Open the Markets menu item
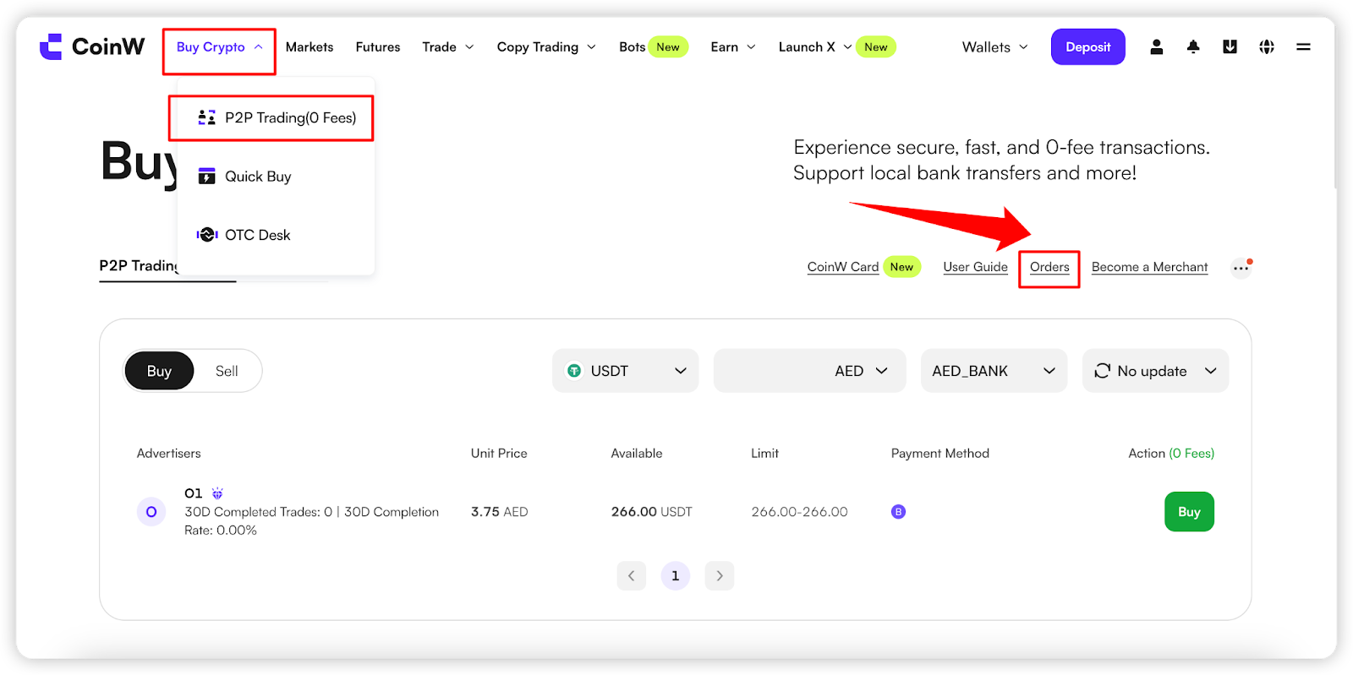The height and width of the screenshot is (675, 1353). point(309,47)
